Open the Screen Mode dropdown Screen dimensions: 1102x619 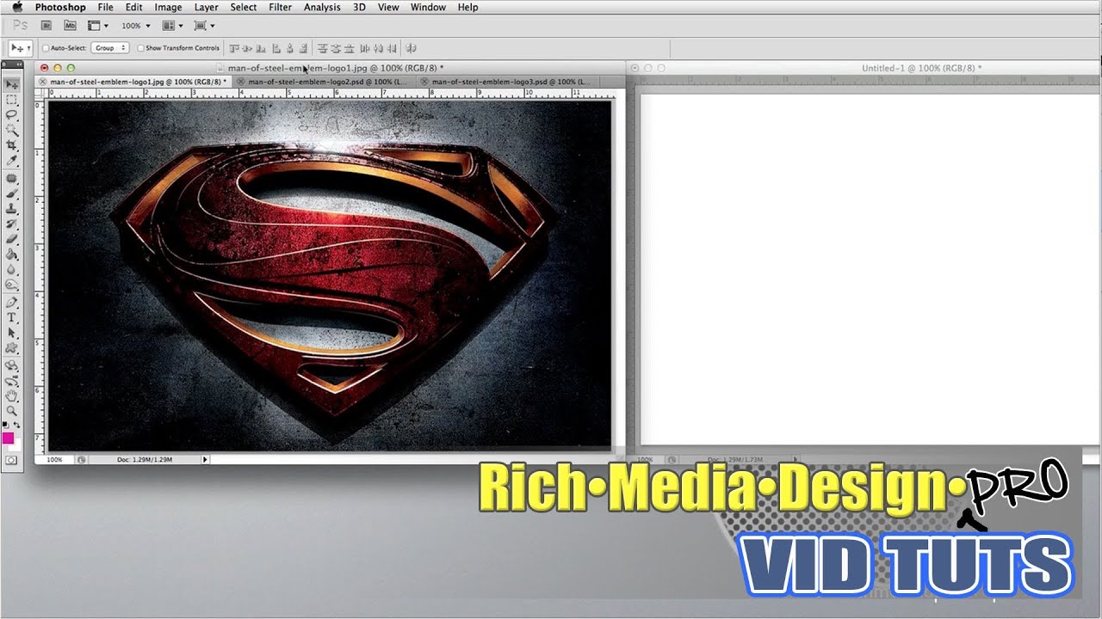[204, 26]
